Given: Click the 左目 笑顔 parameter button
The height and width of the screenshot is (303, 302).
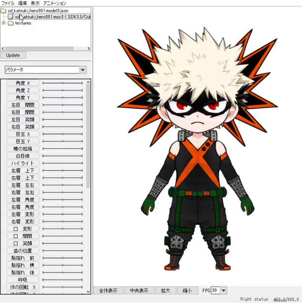Looking at the screenshot, I should pos(23,119).
